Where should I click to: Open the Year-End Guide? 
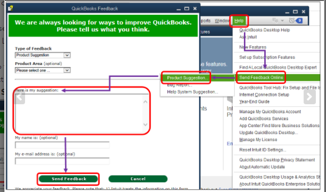click(255, 102)
